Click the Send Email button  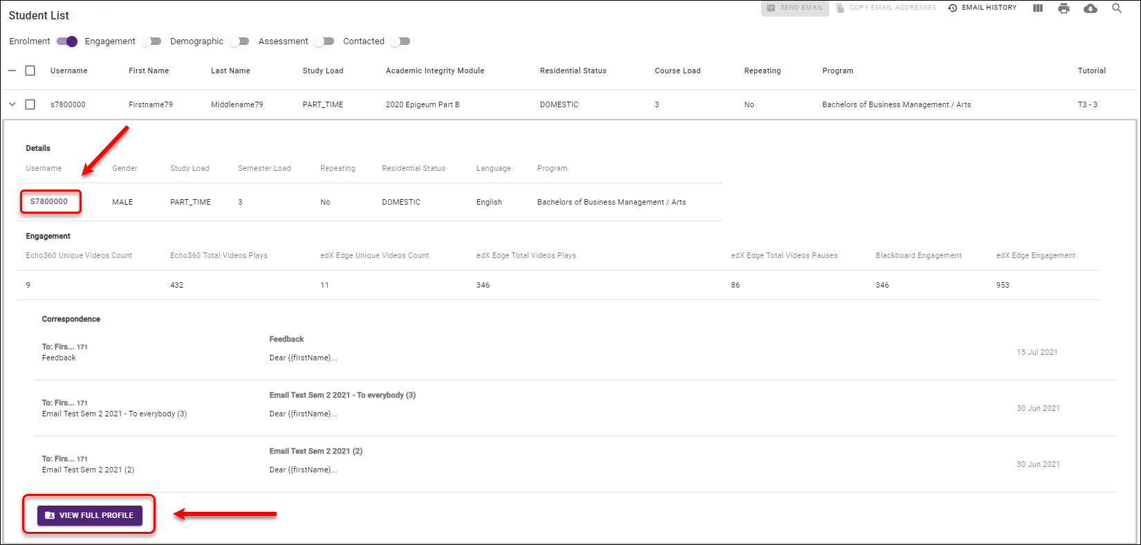click(795, 8)
